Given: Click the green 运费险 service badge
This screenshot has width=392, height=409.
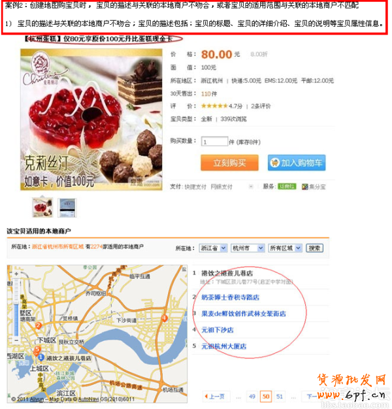Looking at the screenshot, I should (287, 186).
